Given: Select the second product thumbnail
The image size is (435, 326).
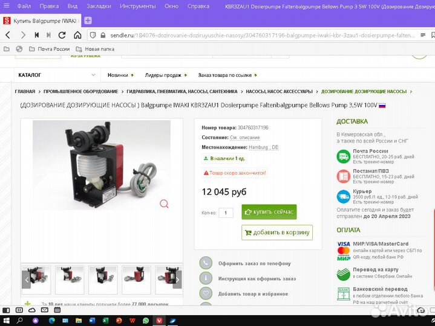Looking at the screenshot, I should [70, 280].
